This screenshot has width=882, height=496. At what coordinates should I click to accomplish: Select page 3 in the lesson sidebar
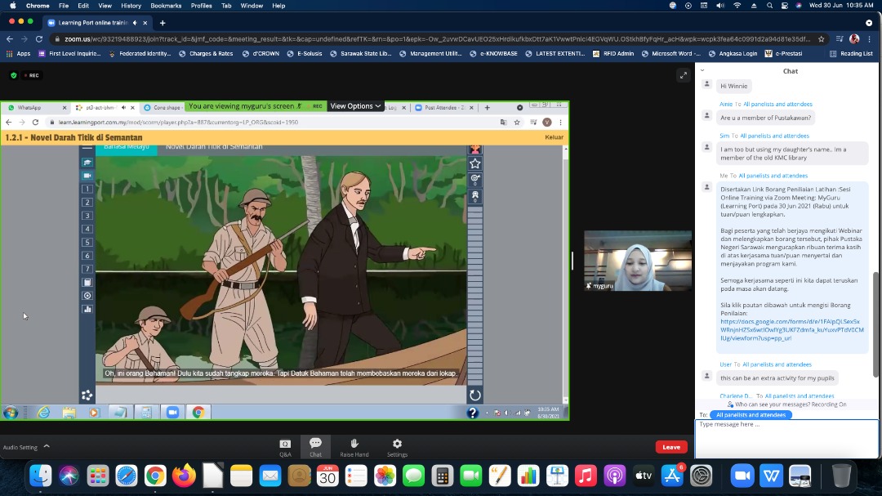tap(87, 216)
